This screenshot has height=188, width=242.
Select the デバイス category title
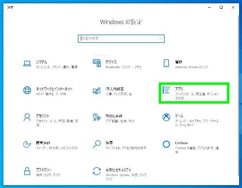click(111, 62)
